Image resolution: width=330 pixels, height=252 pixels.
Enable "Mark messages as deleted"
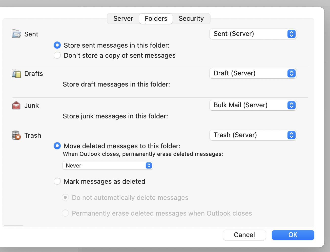tap(57, 181)
